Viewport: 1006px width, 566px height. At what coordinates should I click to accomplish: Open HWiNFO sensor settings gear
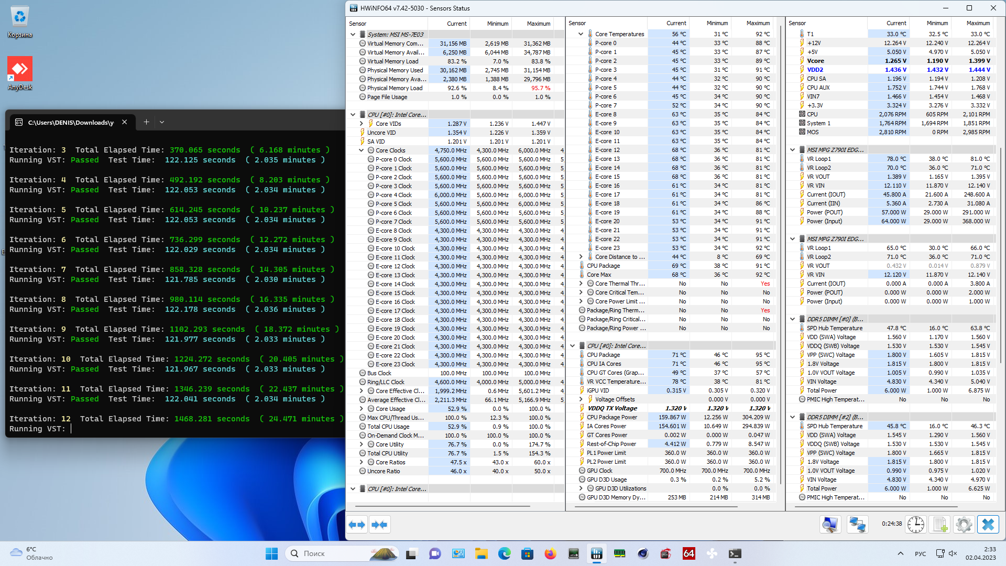click(x=964, y=525)
